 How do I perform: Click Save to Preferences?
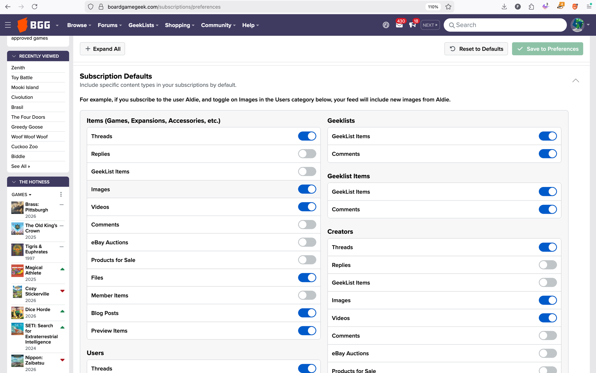(x=547, y=49)
